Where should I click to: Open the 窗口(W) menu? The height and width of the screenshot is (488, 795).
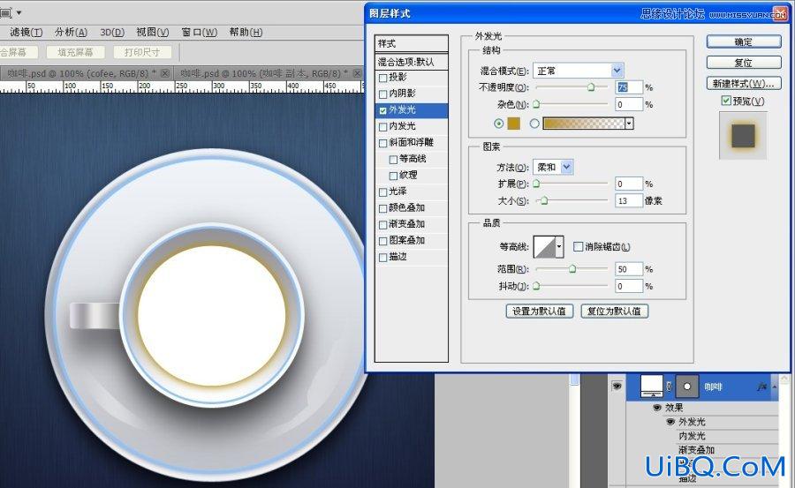pos(200,32)
